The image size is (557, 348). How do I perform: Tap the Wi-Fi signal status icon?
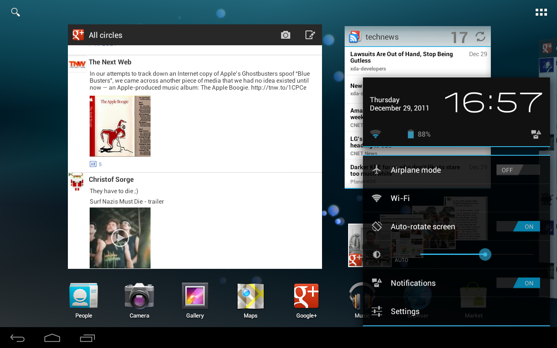tap(375, 134)
